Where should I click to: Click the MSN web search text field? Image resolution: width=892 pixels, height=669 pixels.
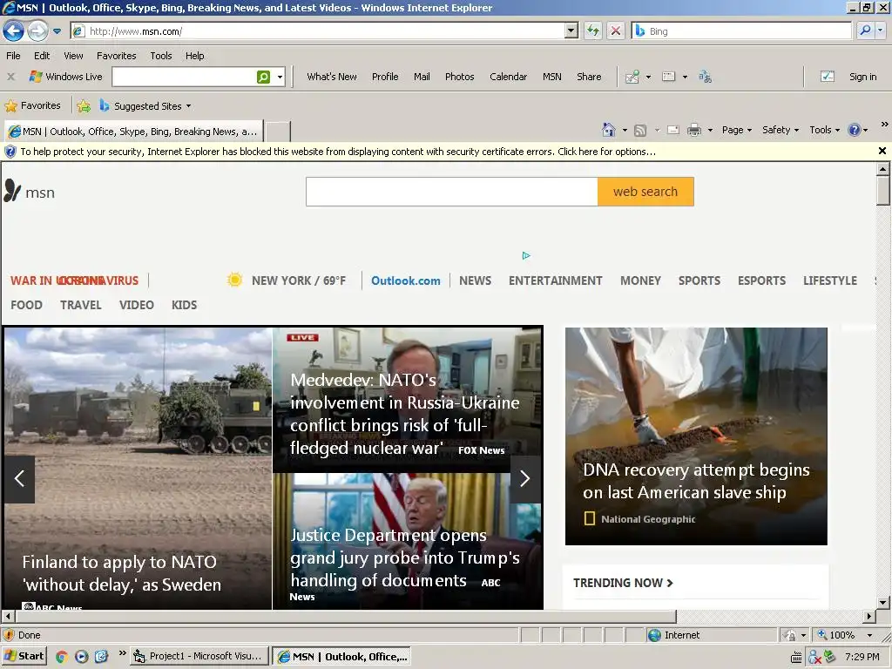[x=452, y=192]
